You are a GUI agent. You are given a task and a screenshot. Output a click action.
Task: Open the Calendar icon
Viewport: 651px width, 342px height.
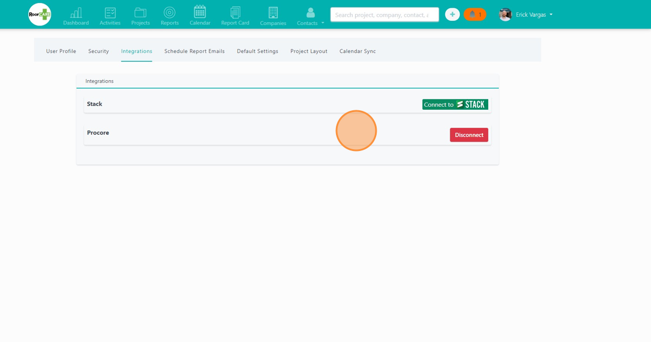(200, 12)
